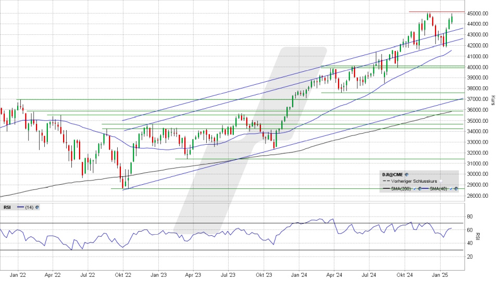The height and width of the screenshot is (281, 500).
Task: Open SMA(40) settings icon in legend
Action: [x=456, y=188]
